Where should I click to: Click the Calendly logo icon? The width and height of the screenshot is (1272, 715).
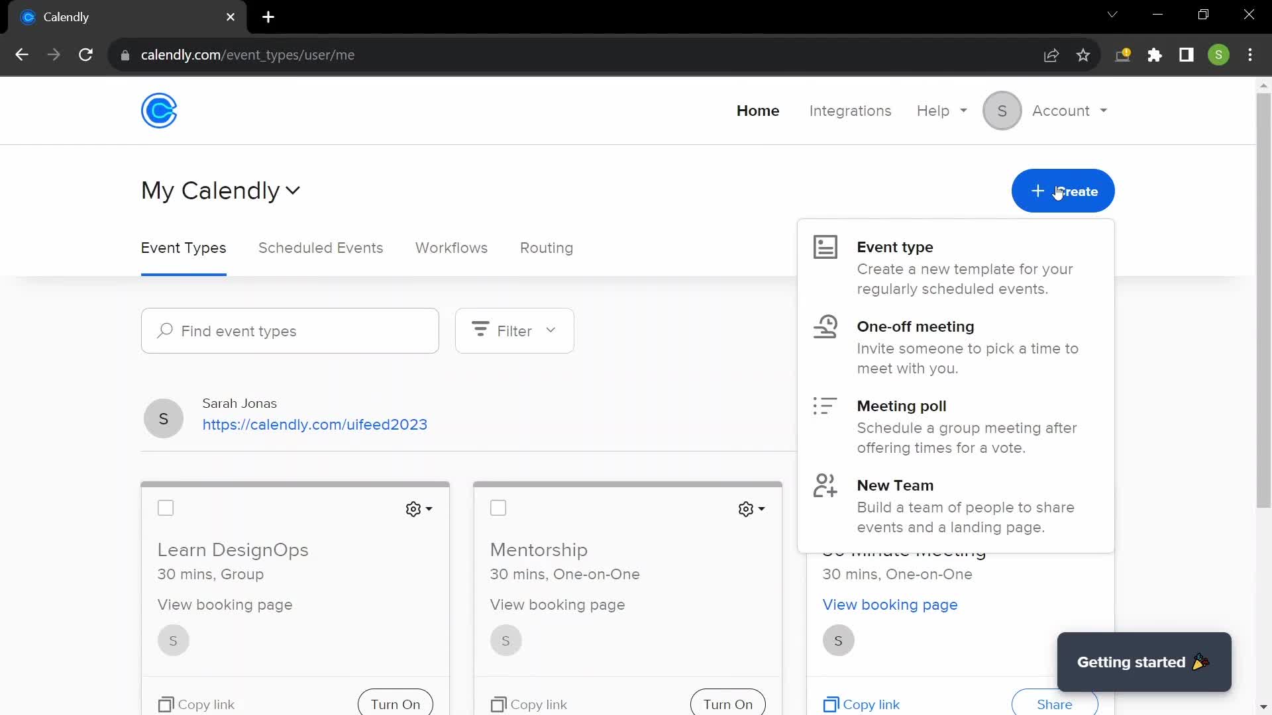159,111
